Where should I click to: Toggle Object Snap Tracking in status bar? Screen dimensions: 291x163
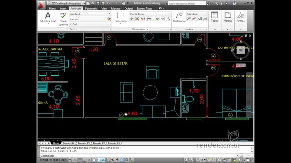pos(103,160)
